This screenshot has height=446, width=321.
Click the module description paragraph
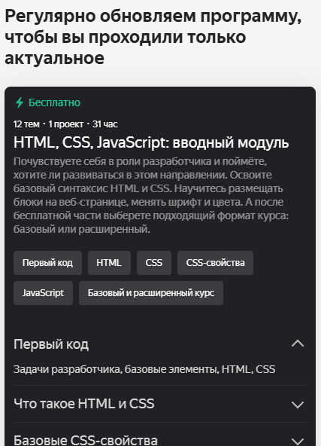pos(151,195)
